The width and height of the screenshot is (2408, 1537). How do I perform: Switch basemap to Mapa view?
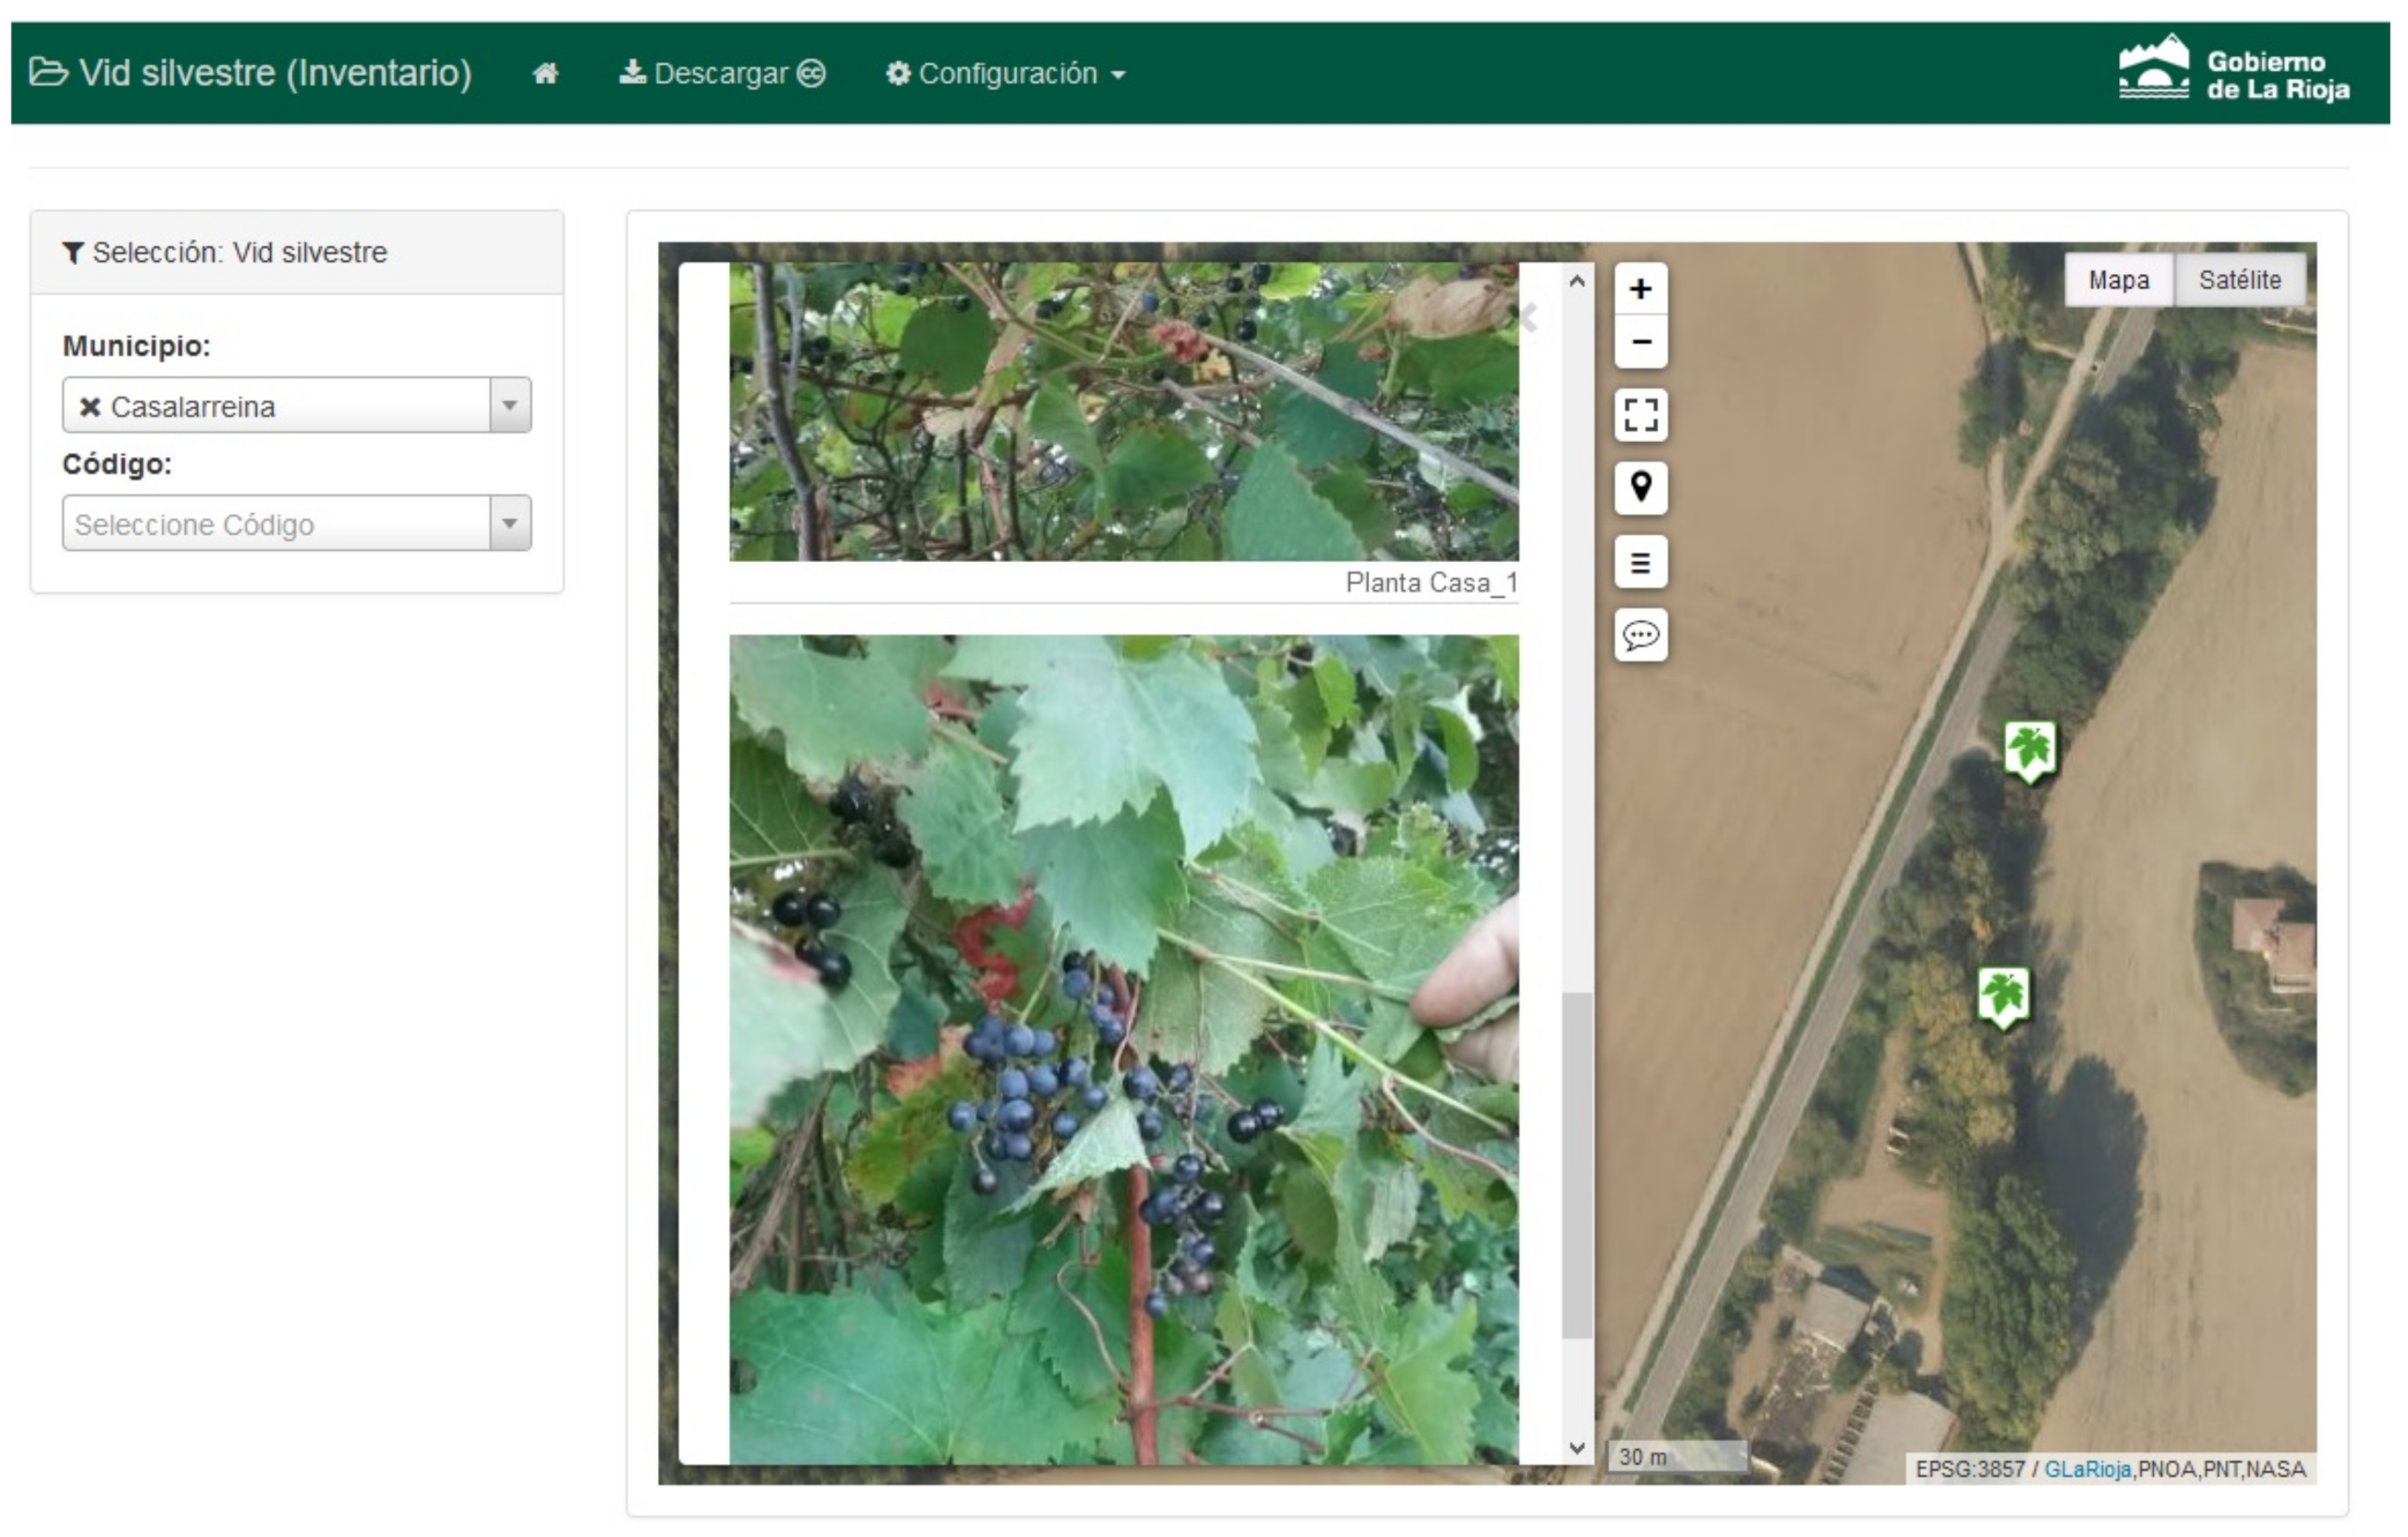pos(2118,280)
